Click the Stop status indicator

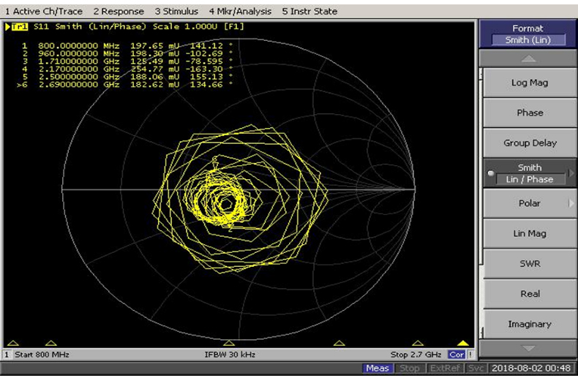coord(410,368)
